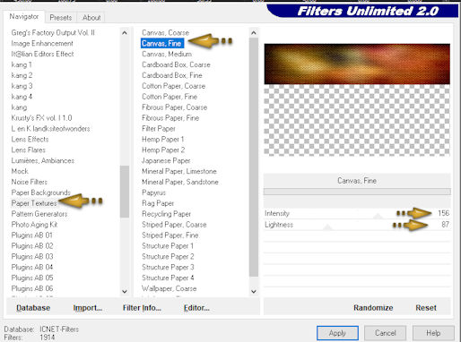Switch to the Presets tab
The width and height of the screenshot is (461, 342).
tap(61, 18)
